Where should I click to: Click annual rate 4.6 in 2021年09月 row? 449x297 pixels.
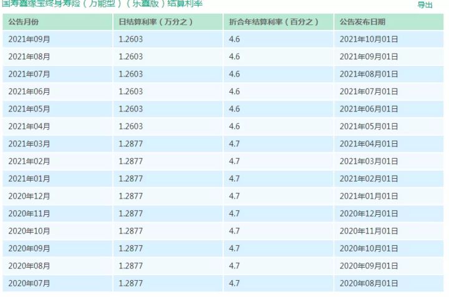234,39
